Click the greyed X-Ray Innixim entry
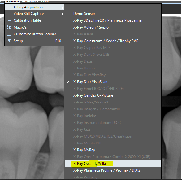Image resolution: width=182 pixels, height=180 pixels. (x=113, y=116)
